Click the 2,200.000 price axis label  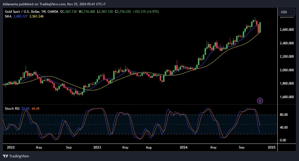tap(287, 57)
